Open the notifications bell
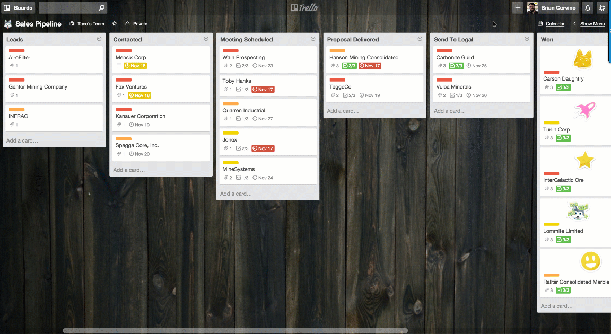The width and height of the screenshot is (611, 334). click(588, 8)
